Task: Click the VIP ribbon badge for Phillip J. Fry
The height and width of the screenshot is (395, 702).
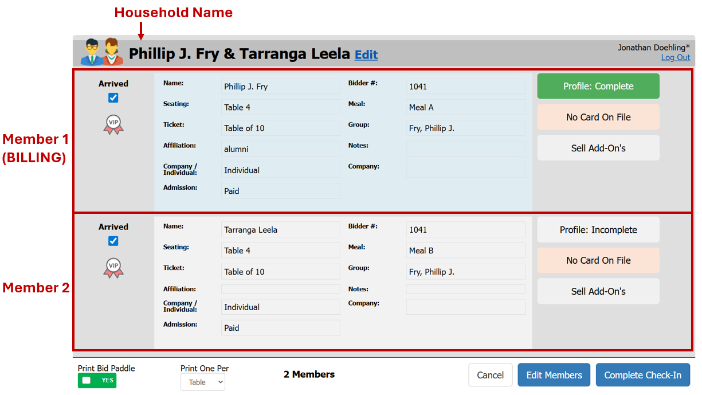Action: [x=113, y=124]
